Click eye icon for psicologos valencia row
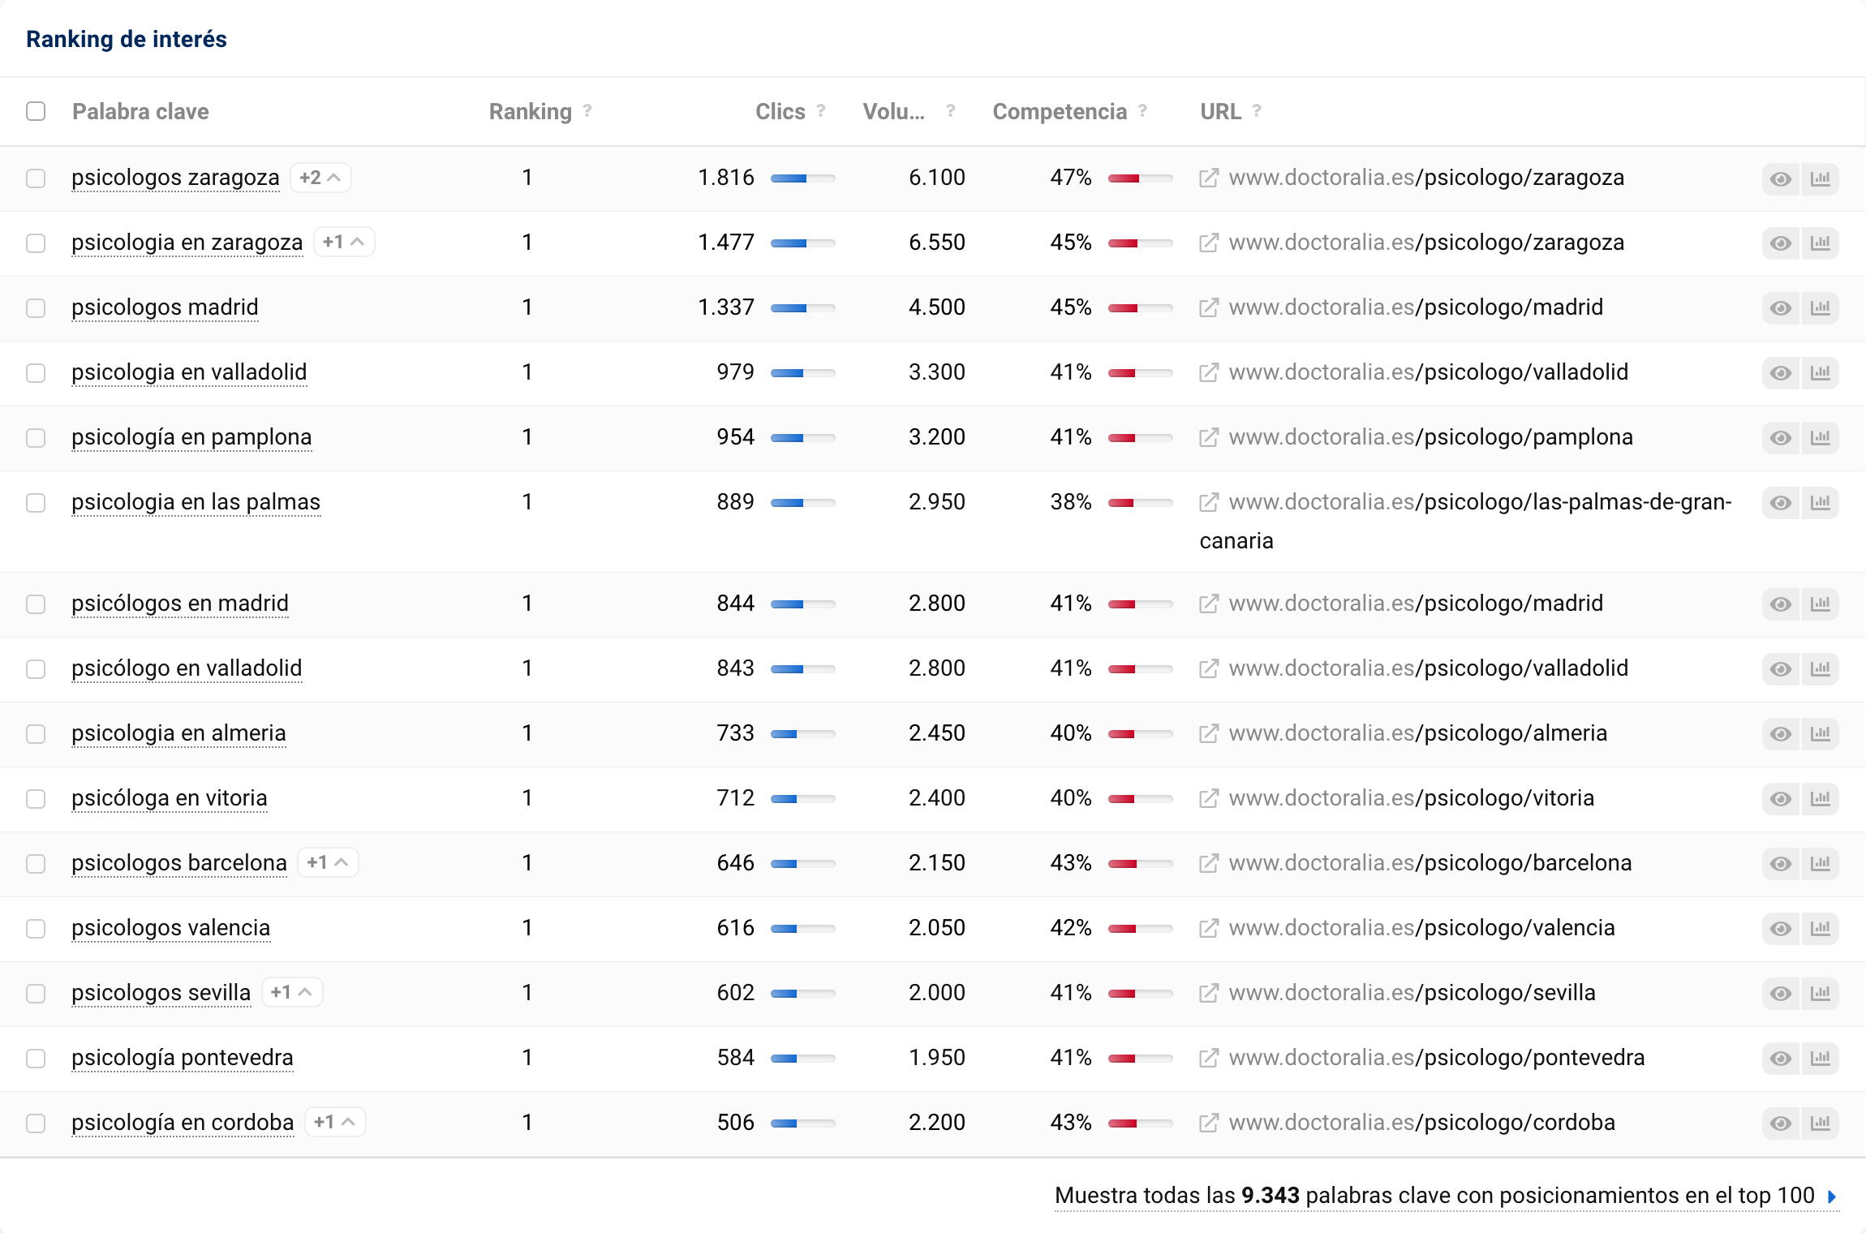Image resolution: width=1866 pixels, height=1233 pixels. point(1780,929)
